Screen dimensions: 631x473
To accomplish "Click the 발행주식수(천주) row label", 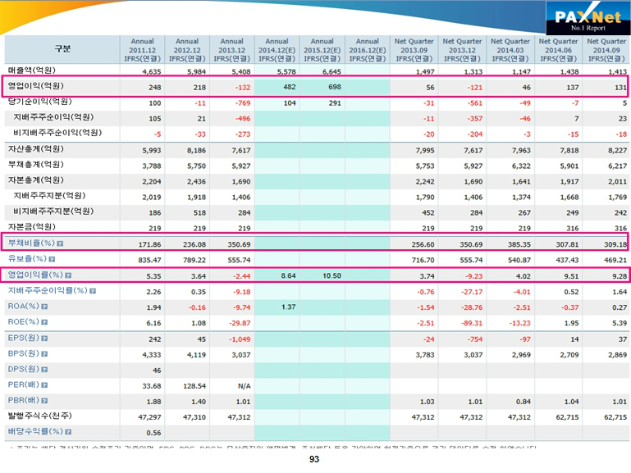I will click(40, 416).
